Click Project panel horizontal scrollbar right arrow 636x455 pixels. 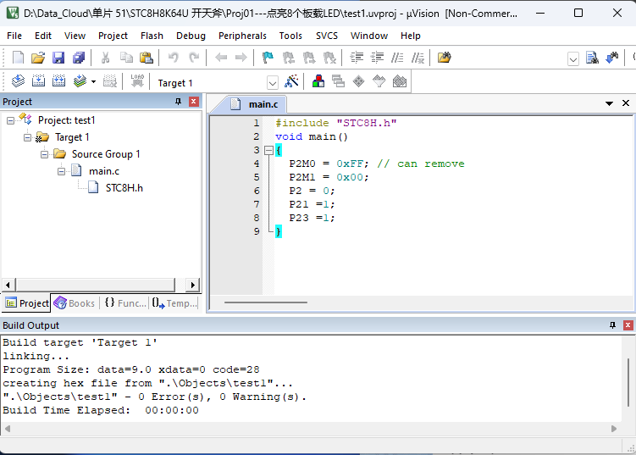tap(193, 285)
